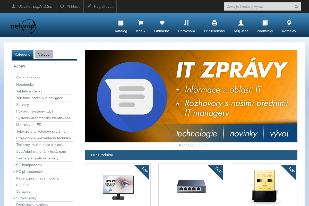The height and width of the screenshot is (206, 309).
Task: Click the Registrovat button
Action: [x=100, y=6]
